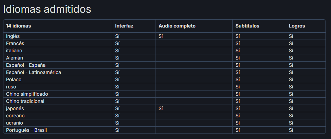Click the 'Sí' audio cell for Inglés
Image resolution: width=331 pixels, height=139 pixels.
160,36
